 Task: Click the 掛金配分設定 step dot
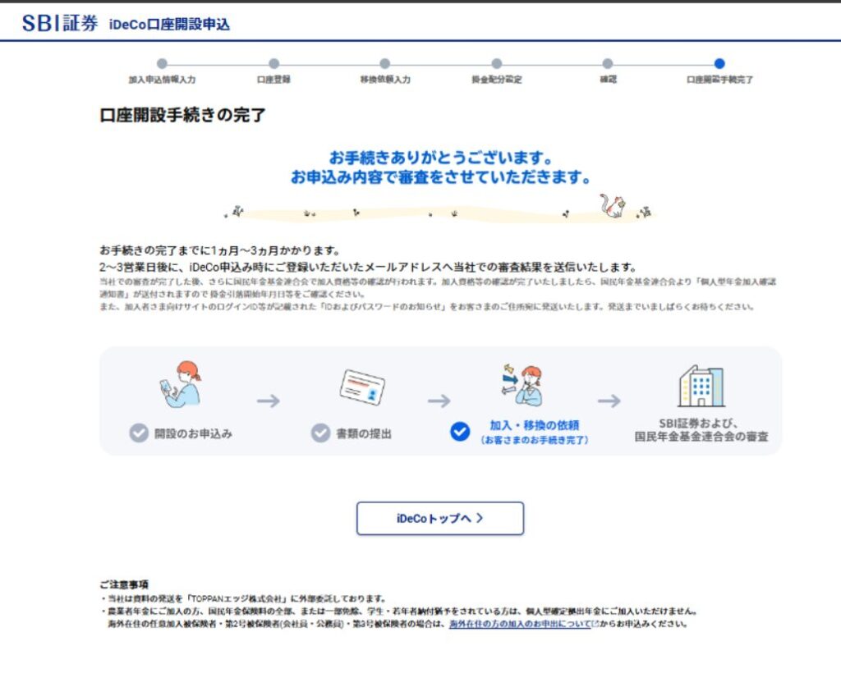pos(497,64)
